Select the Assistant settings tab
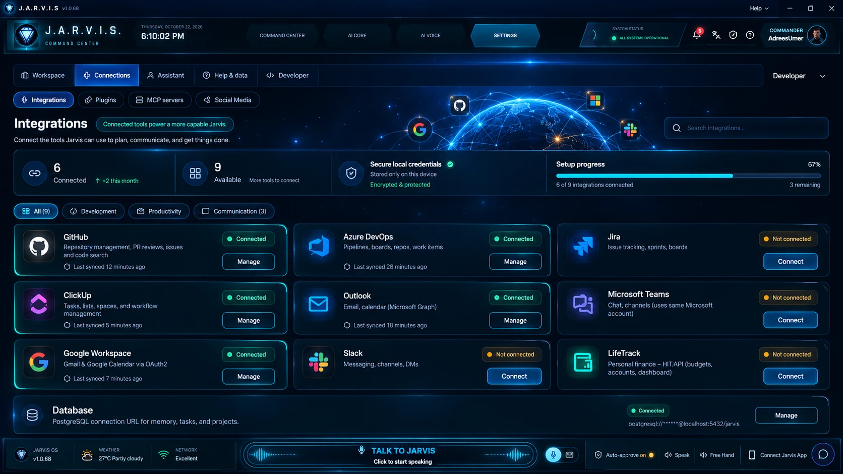The height and width of the screenshot is (474, 843). click(x=165, y=75)
